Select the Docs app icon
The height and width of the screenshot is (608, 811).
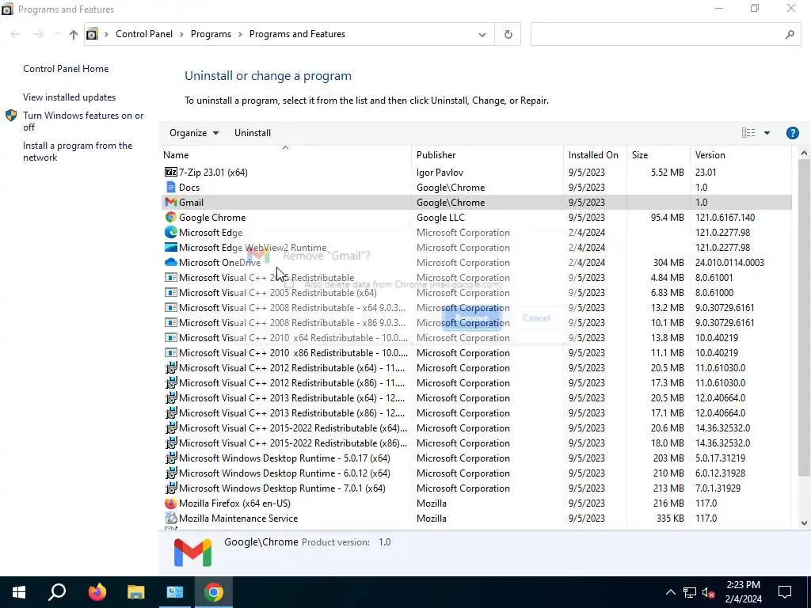[x=171, y=187]
